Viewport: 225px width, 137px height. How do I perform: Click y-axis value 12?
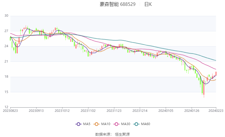click(6, 107)
